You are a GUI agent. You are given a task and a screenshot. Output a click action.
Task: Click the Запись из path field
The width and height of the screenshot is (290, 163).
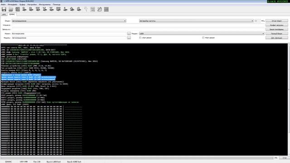[x=138, y=29]
